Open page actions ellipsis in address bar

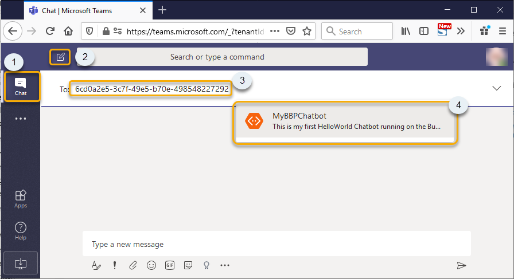click(275, 31)
